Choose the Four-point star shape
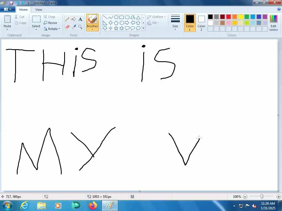 (111, 28)
